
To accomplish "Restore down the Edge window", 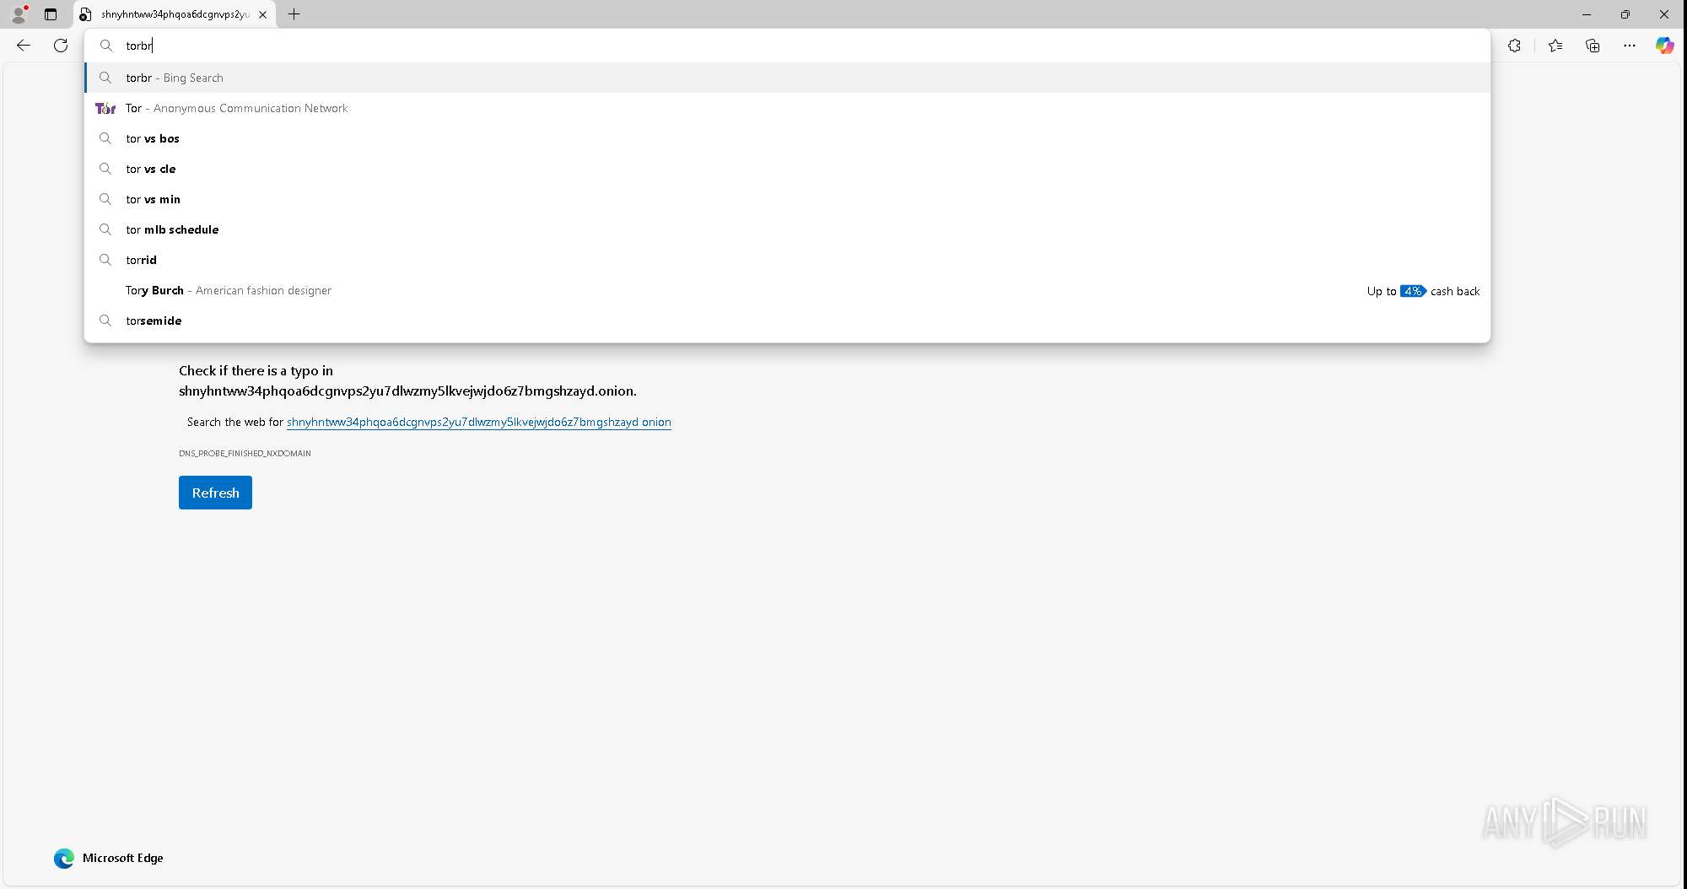I will 1625,14.
